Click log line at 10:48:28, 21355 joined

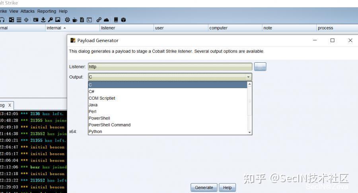pos(33,120)
